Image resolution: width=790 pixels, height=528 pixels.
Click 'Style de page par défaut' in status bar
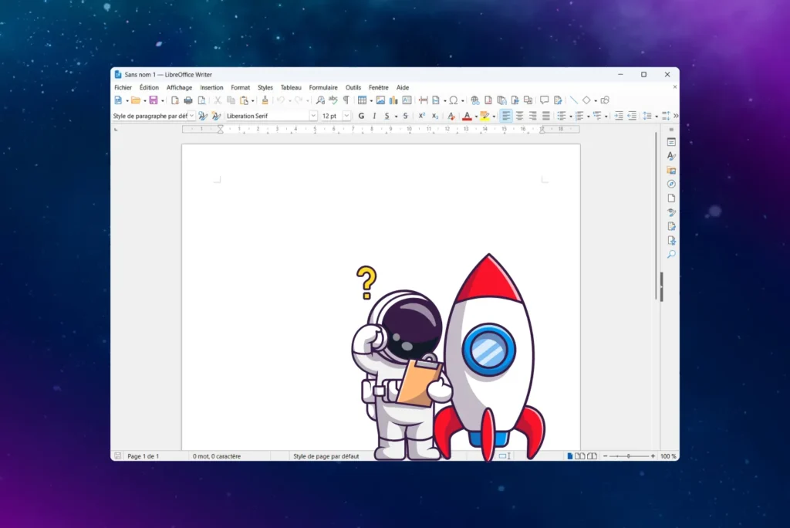tap(326, 456)
